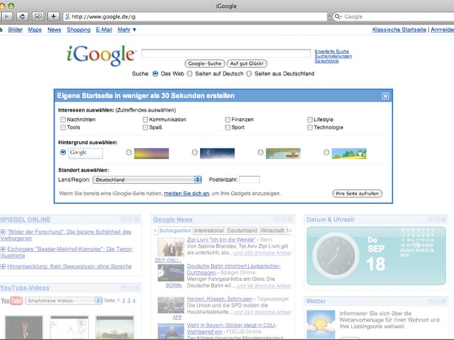Viewport: 454px width, 340px height.
Task: Check the Technologie interest checkbox
Action: 310,128
